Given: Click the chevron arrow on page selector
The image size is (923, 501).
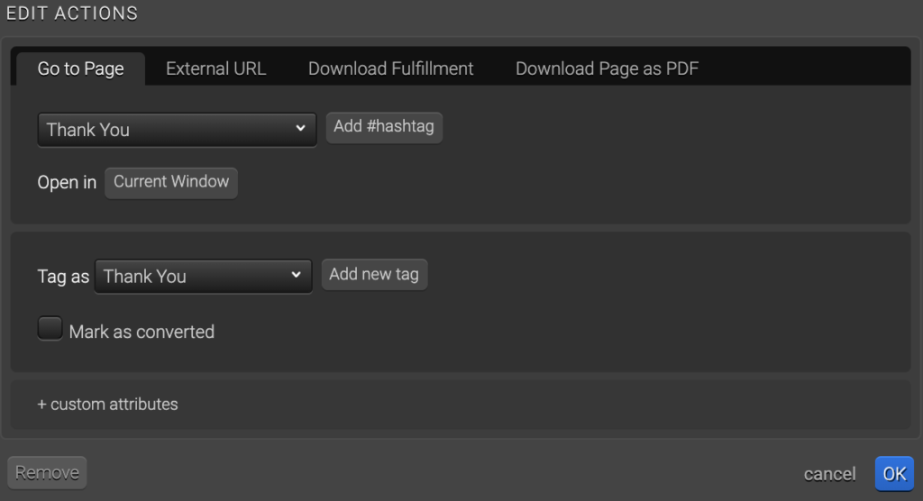Looking at the screenshot, I should pyautogui.click(x=301, y=129).
